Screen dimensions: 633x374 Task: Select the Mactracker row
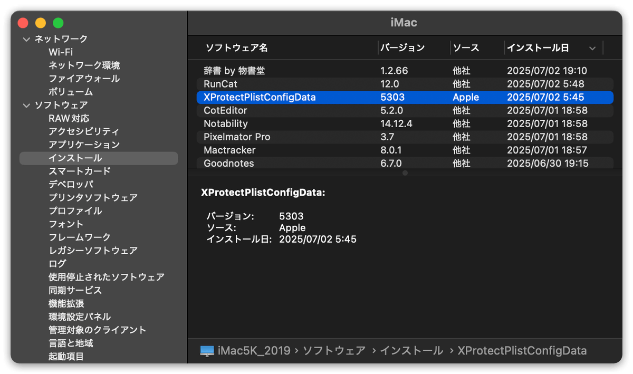click(x=405, y=150)
